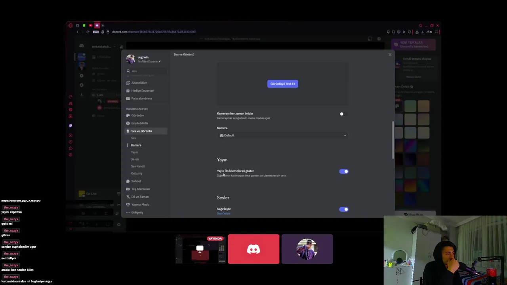Jump to Sesler subsection

pyautogui.click(x=135, y=159)
